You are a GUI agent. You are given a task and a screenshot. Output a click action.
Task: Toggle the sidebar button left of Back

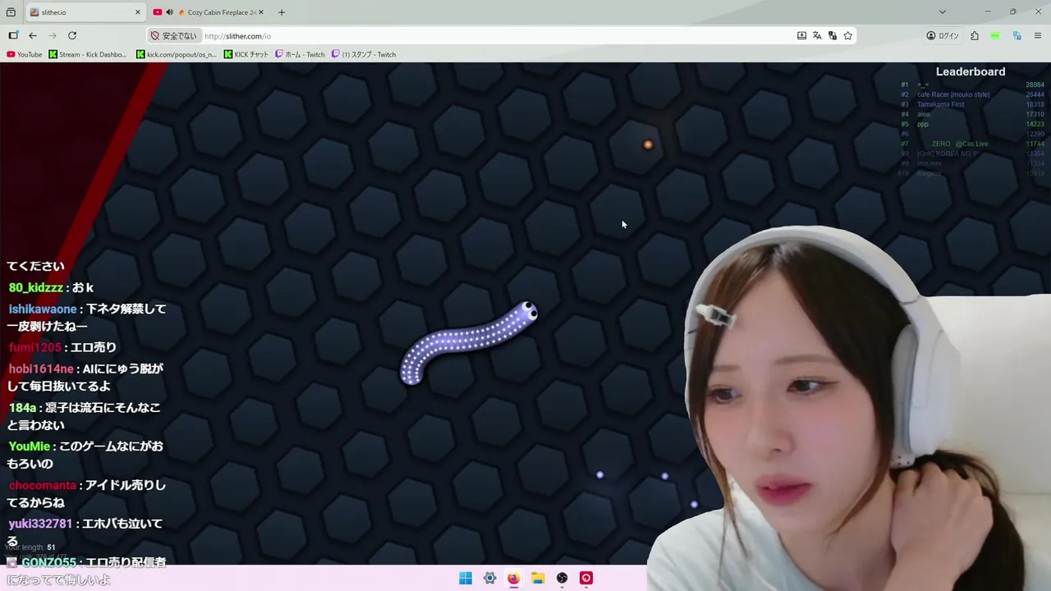coord(13,35)
